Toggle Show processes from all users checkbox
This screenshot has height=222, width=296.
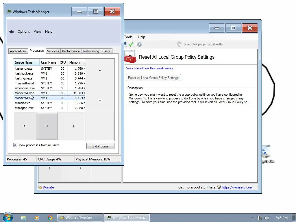(15, 145)
